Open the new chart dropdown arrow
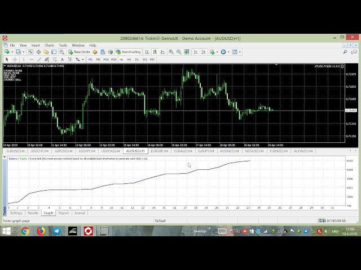Screen dimensions: 361x270 point(12,52)
